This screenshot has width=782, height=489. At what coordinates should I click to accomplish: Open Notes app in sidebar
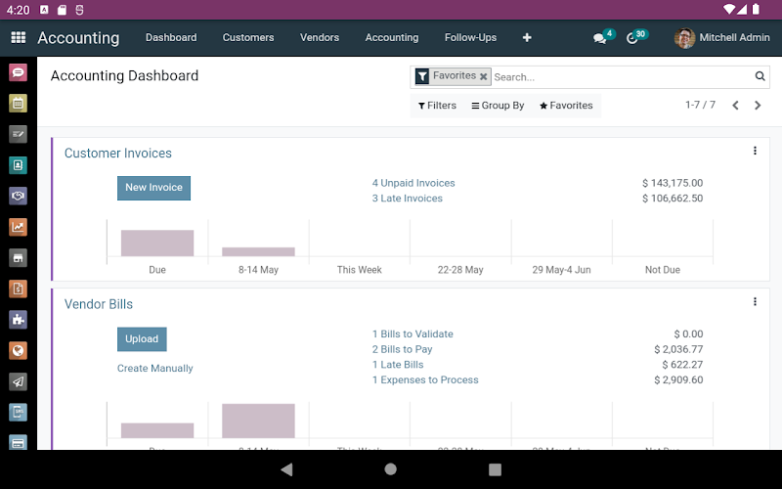point(18,134)
